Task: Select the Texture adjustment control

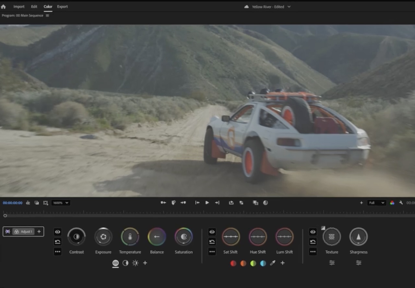Action: 332,237
